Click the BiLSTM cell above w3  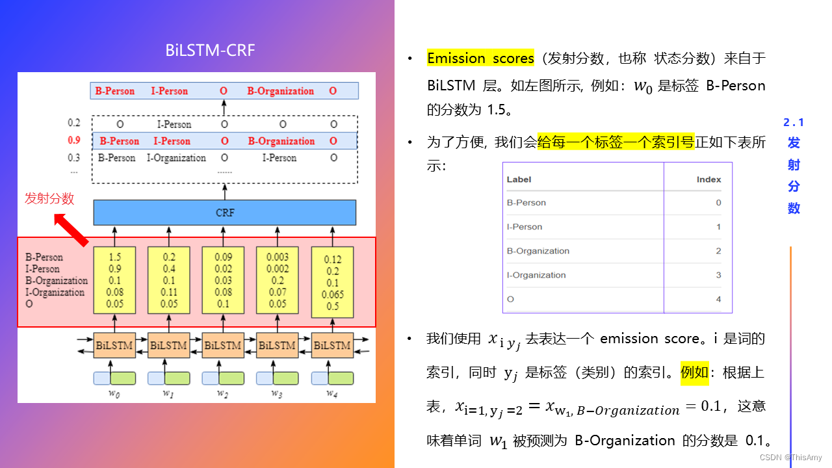pos(278,345)
